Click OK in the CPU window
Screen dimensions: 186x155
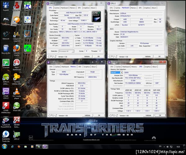(99, 57)
